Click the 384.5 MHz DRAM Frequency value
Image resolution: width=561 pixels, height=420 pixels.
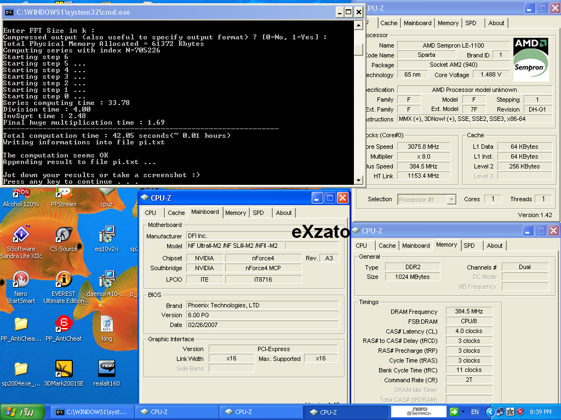click(x=469, y=311)
